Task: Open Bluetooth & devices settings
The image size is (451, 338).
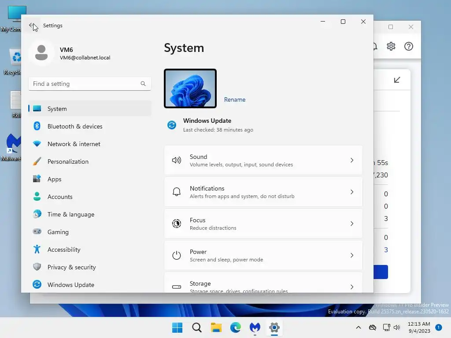Action: tap(90, 126)
